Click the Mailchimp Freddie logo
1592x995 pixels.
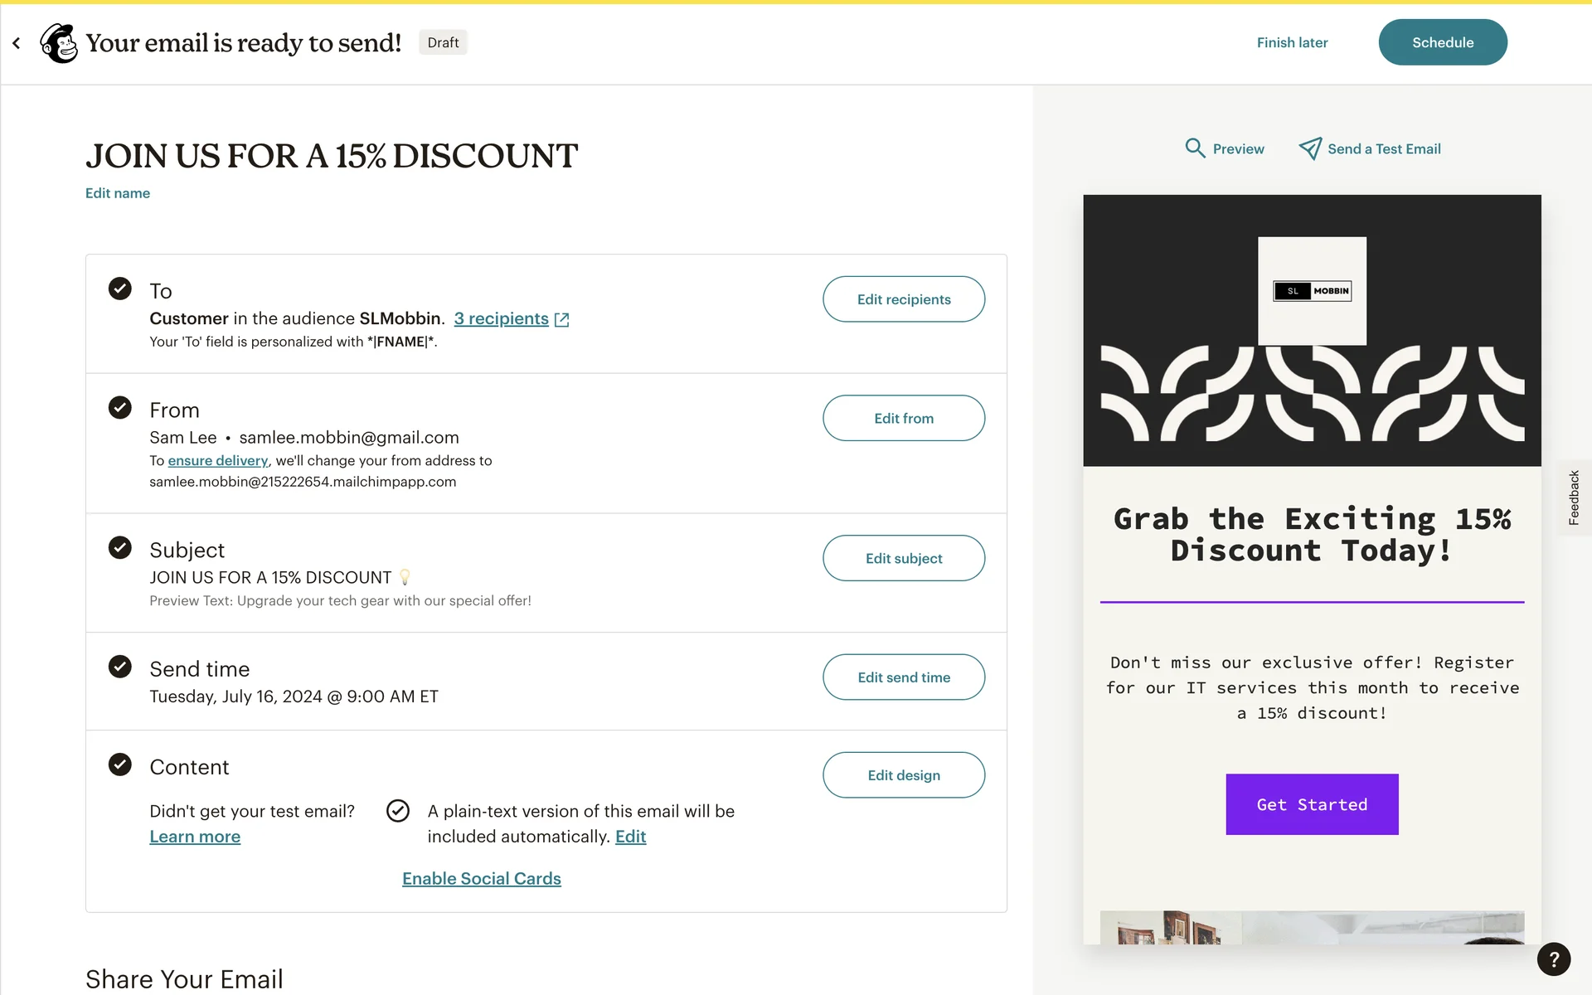(59, 43)
